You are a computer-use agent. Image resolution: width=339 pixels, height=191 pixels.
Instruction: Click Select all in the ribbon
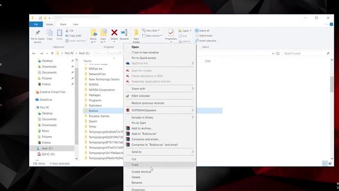click(202, 31)
